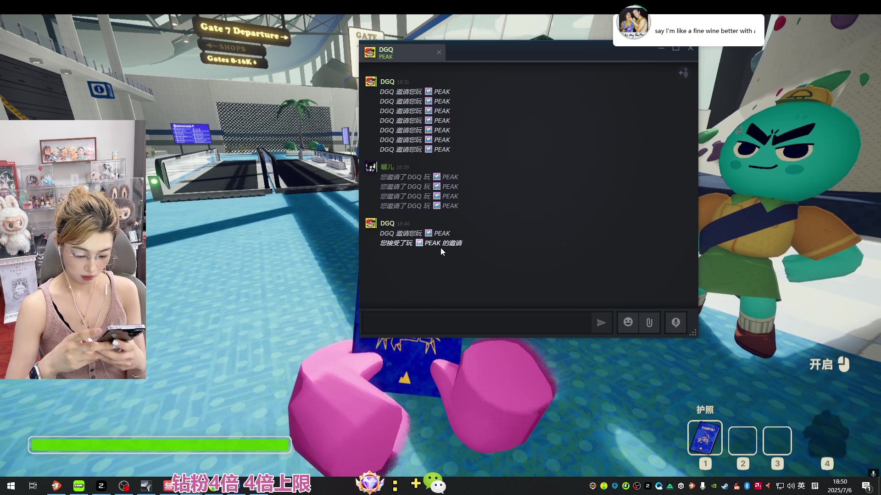This screenshot has width=881, height=495.
Task: Select empty inventory slot 2
Action: [742, 441]
